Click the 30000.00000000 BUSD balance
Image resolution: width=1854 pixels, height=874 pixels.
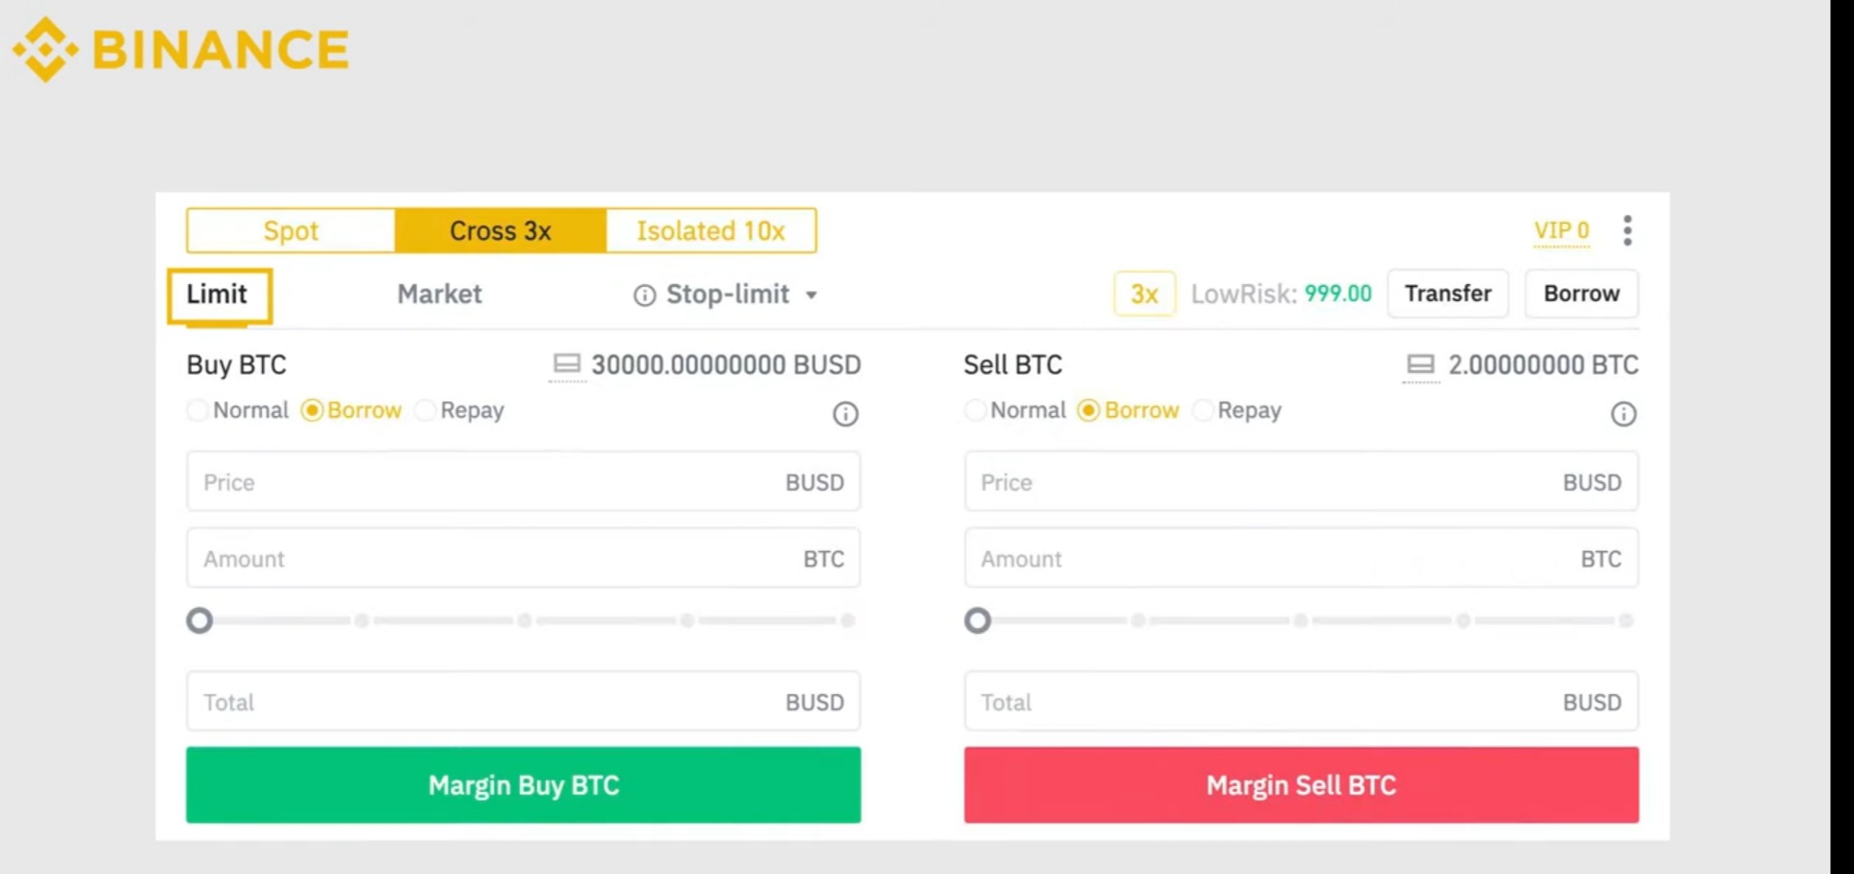pyautogui.click(x=726, y=364)
